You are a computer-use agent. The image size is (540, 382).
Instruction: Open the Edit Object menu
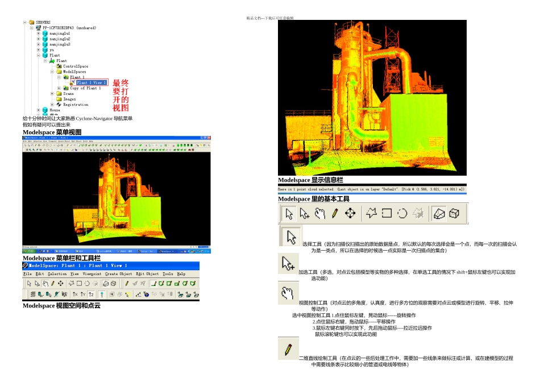(x=147, y=274)
